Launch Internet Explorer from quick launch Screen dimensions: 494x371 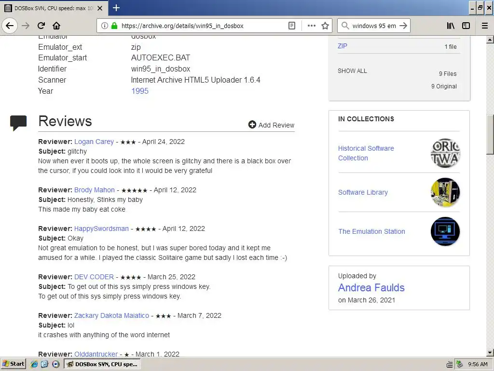tap(34, 364)
